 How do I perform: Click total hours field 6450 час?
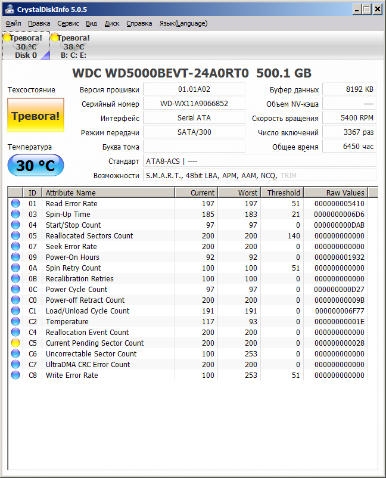point(349,147)
